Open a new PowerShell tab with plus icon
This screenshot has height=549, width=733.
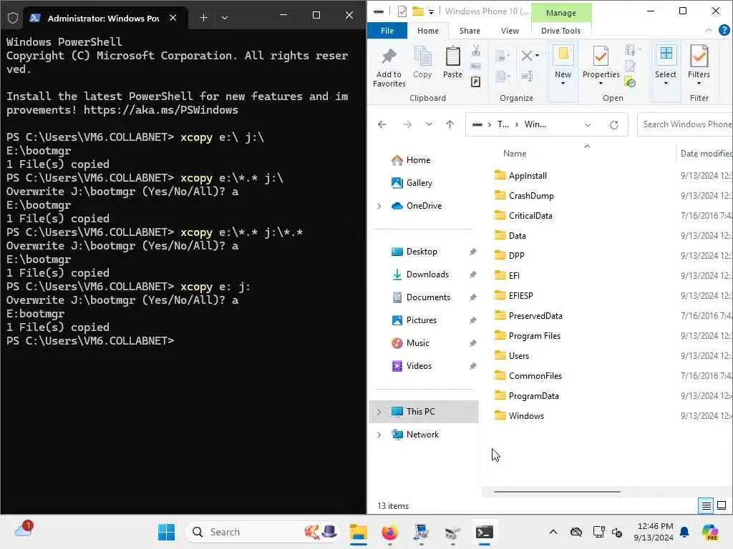tap(203, 18)
